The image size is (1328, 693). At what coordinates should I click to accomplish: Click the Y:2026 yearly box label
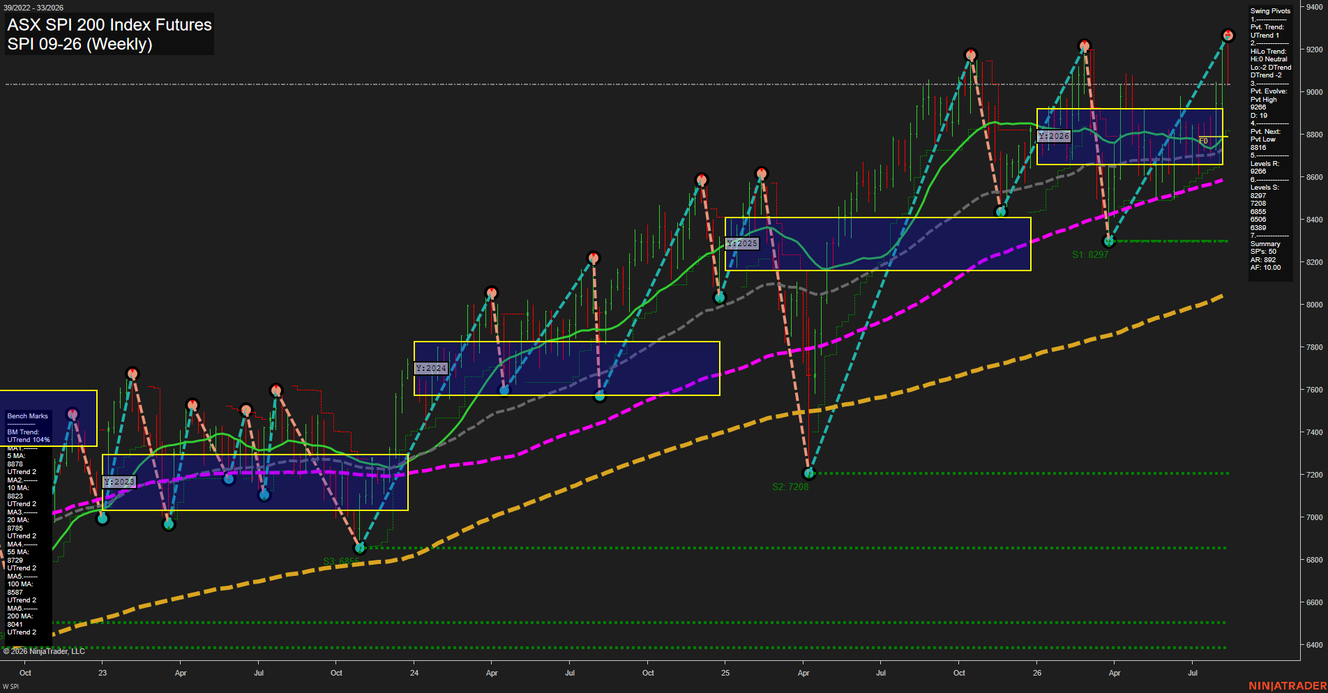click(1053, 136)
